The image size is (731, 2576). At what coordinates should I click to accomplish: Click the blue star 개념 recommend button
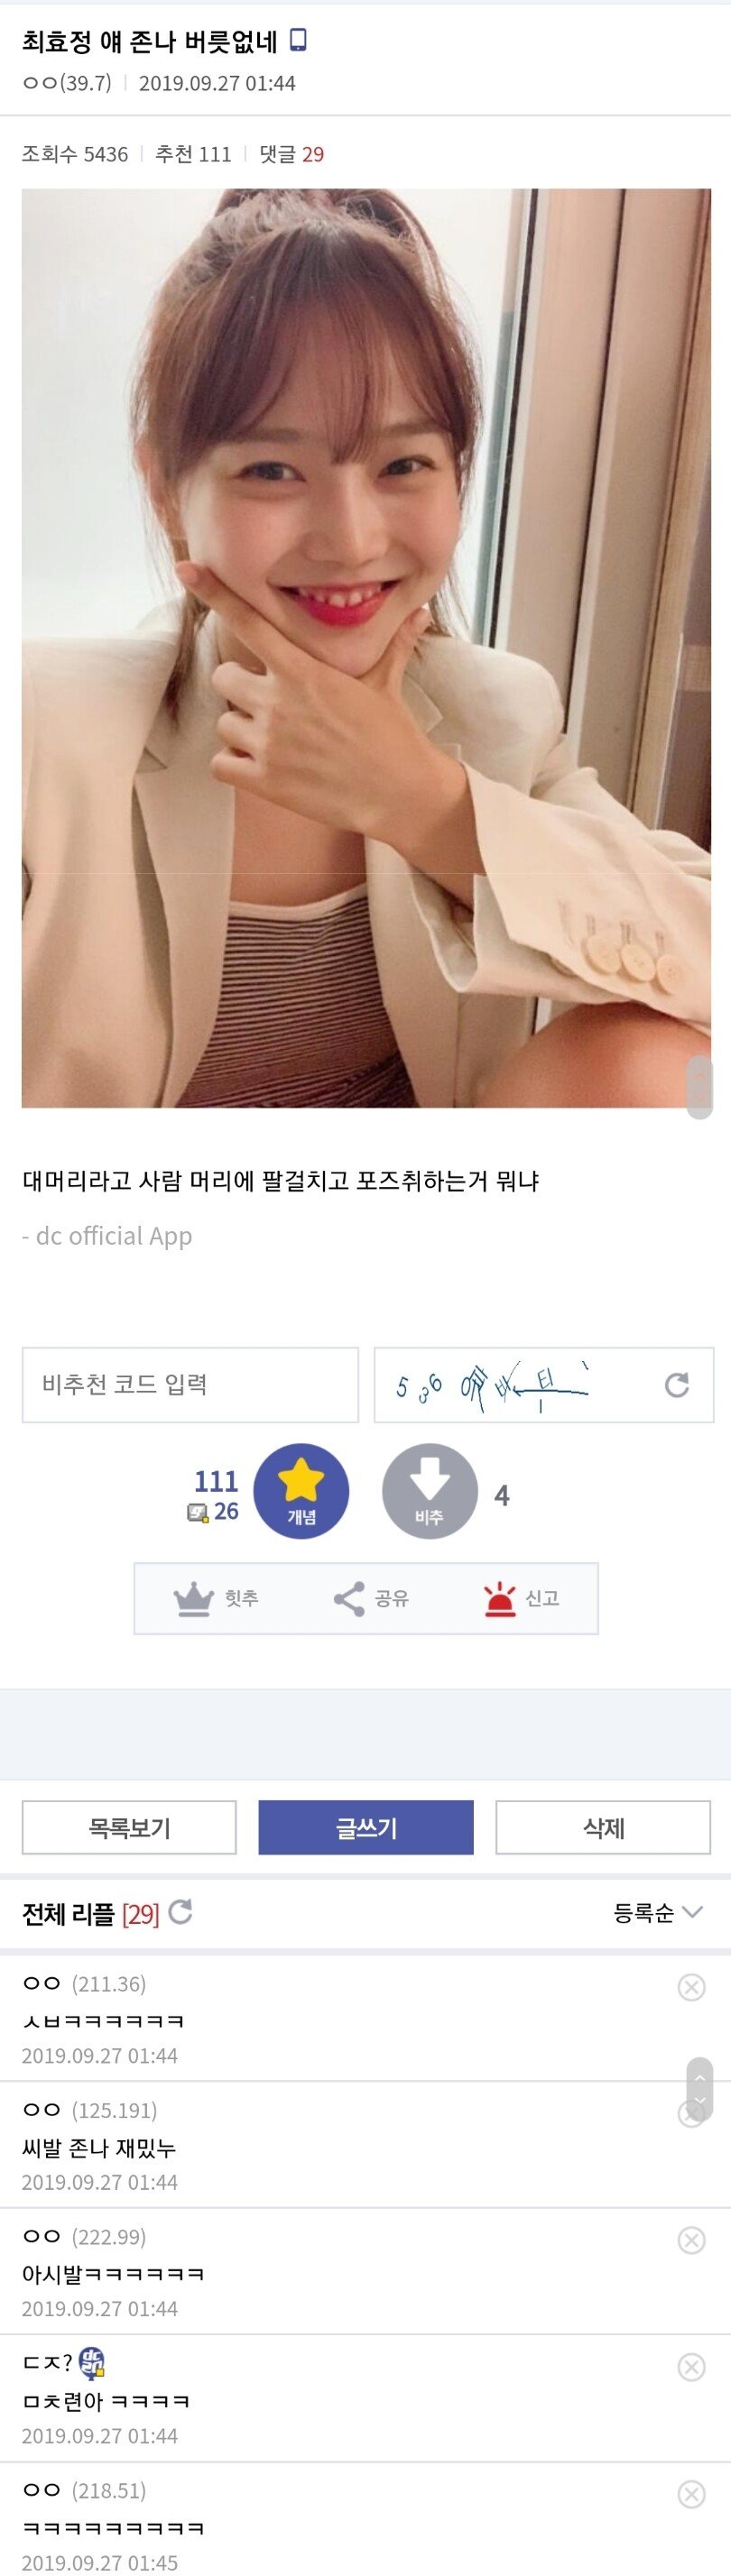[x=301, y=1491]
